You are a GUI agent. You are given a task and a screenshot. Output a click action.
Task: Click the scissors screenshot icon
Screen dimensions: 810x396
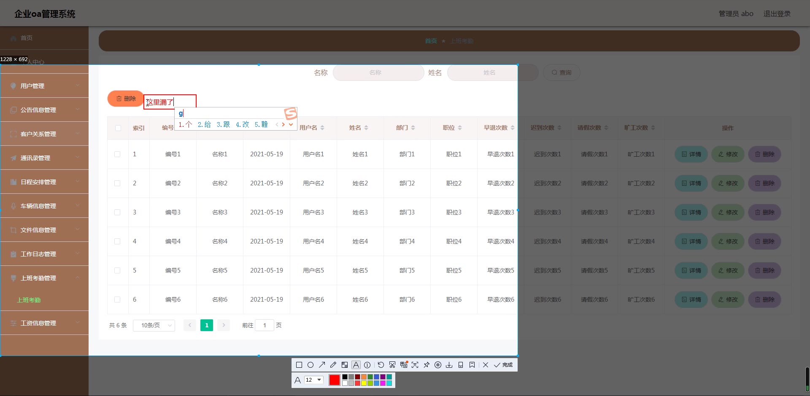coord(392,365)
